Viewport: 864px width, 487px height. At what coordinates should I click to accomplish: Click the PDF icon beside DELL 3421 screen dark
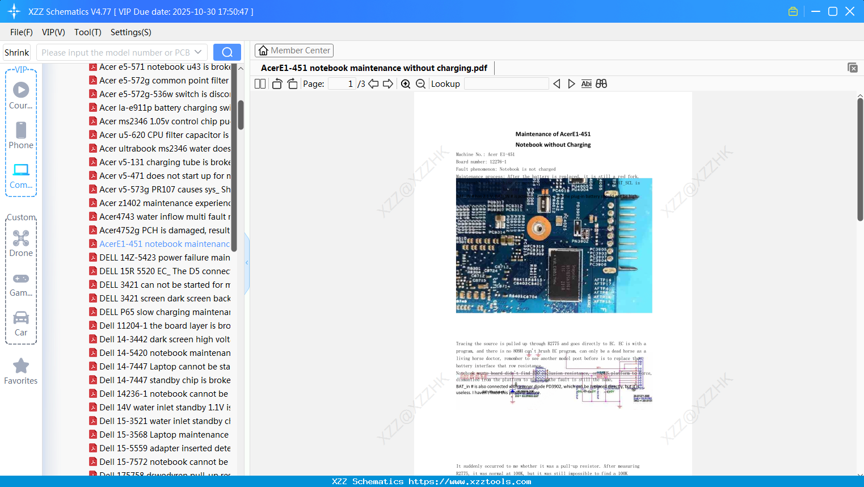(93, 299)
